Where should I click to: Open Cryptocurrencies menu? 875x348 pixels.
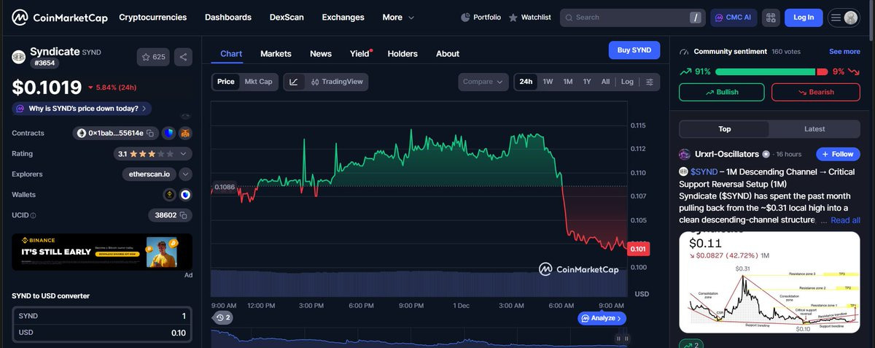(x=152, y=18)
